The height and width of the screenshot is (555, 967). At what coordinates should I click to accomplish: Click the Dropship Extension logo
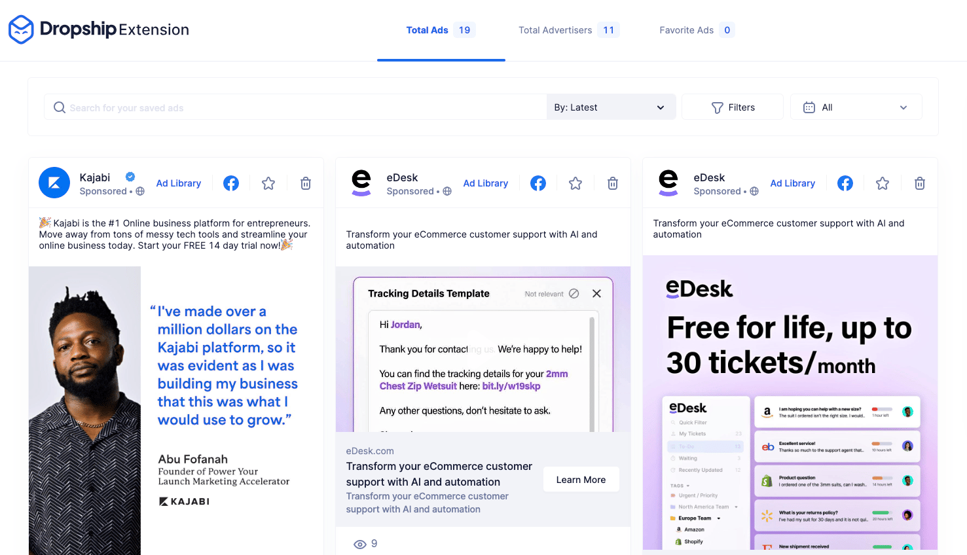[99, 29]
